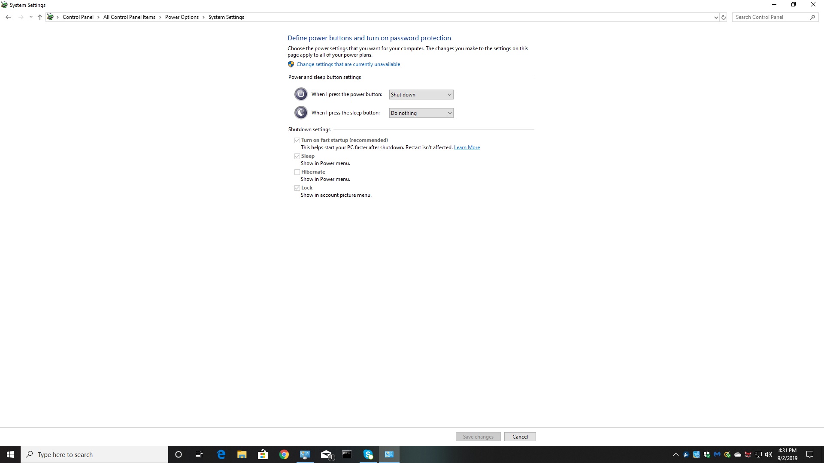Disable the Sleep Show in Power menu checkbox
The image size is (824, 463).
click(x=297, y=156)
